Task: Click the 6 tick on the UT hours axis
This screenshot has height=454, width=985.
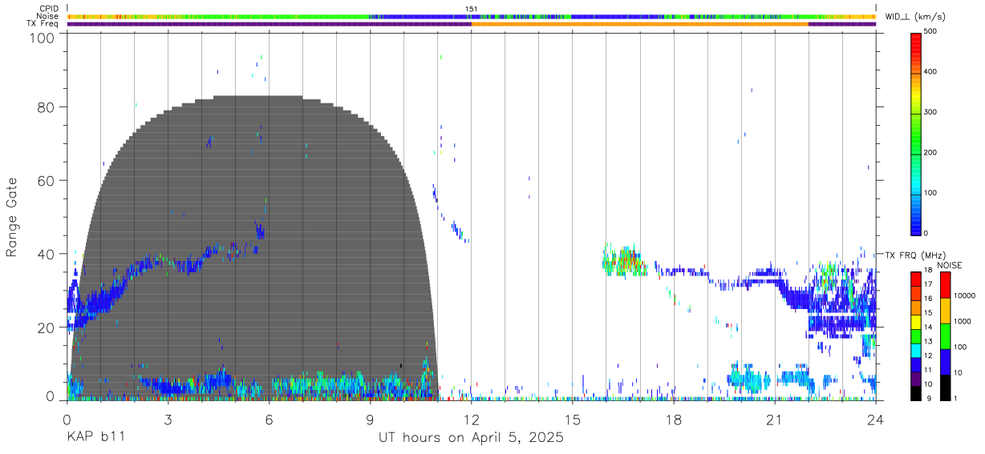Action: (269, 420)
